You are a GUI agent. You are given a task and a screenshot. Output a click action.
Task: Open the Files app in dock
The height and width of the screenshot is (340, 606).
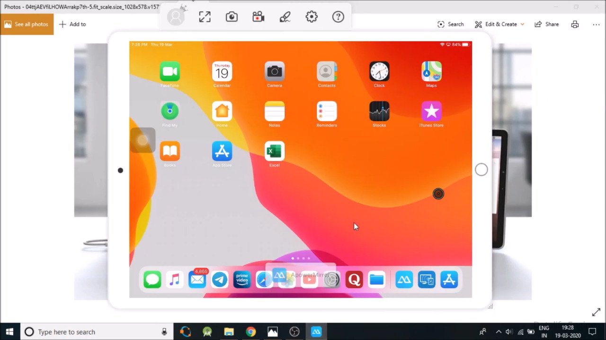coord(376,280)
